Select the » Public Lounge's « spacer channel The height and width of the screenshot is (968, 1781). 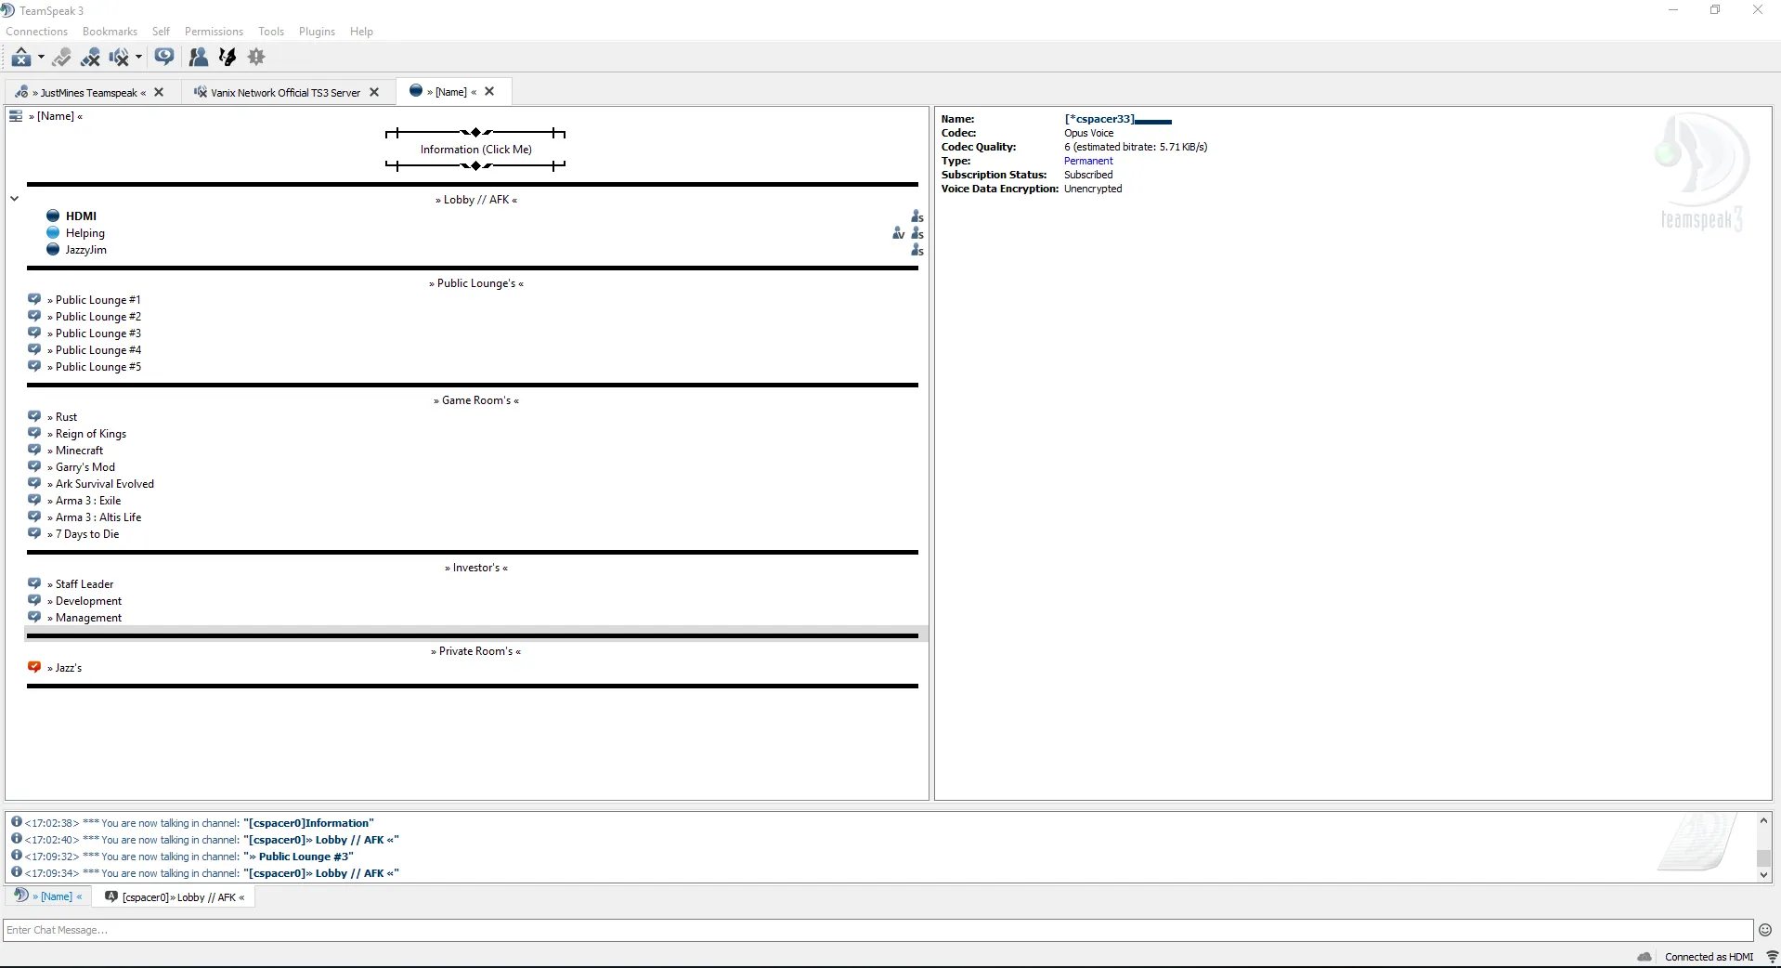(476, 283)
